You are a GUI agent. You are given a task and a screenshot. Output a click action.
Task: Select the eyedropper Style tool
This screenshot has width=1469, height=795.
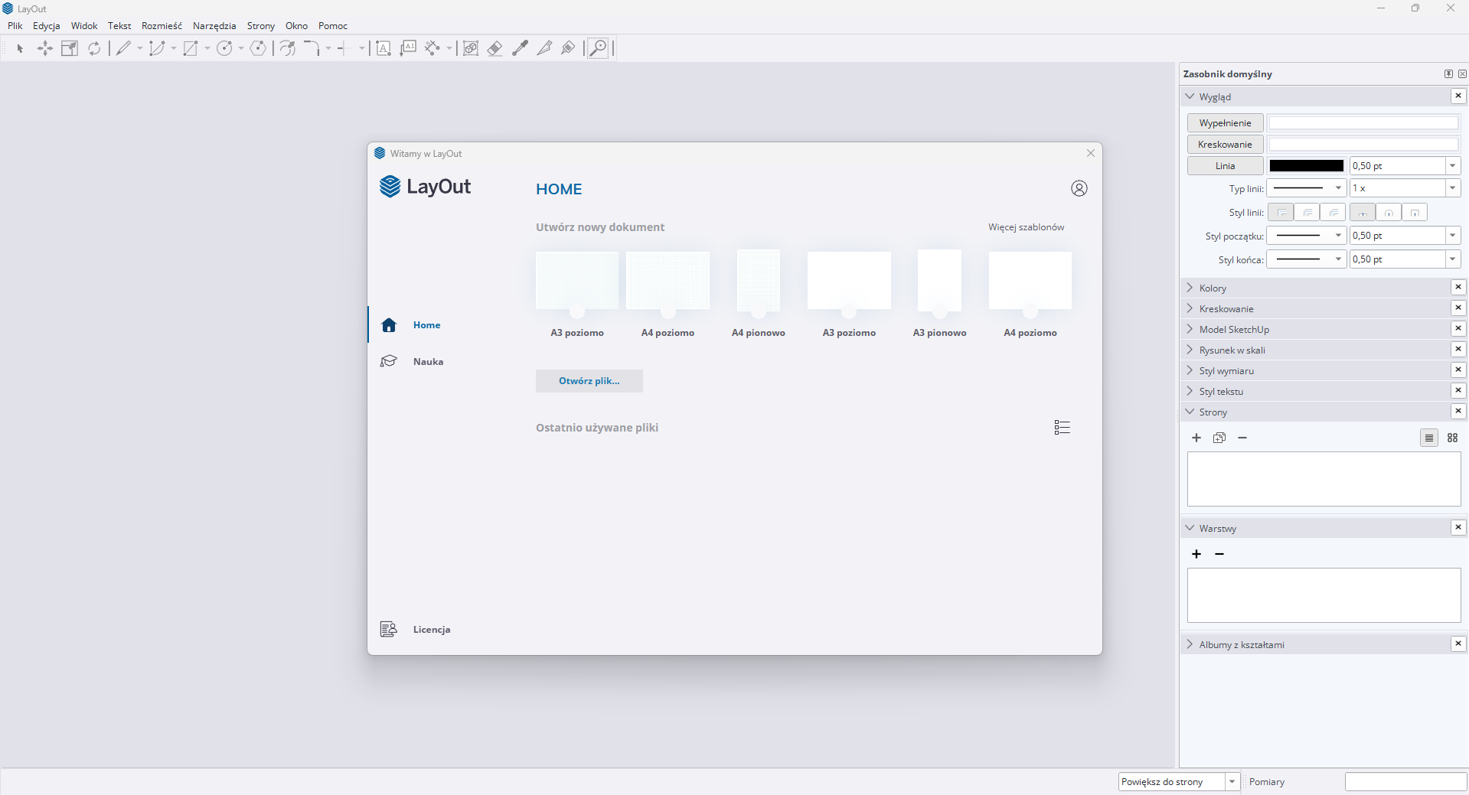[x=520, y=48]
